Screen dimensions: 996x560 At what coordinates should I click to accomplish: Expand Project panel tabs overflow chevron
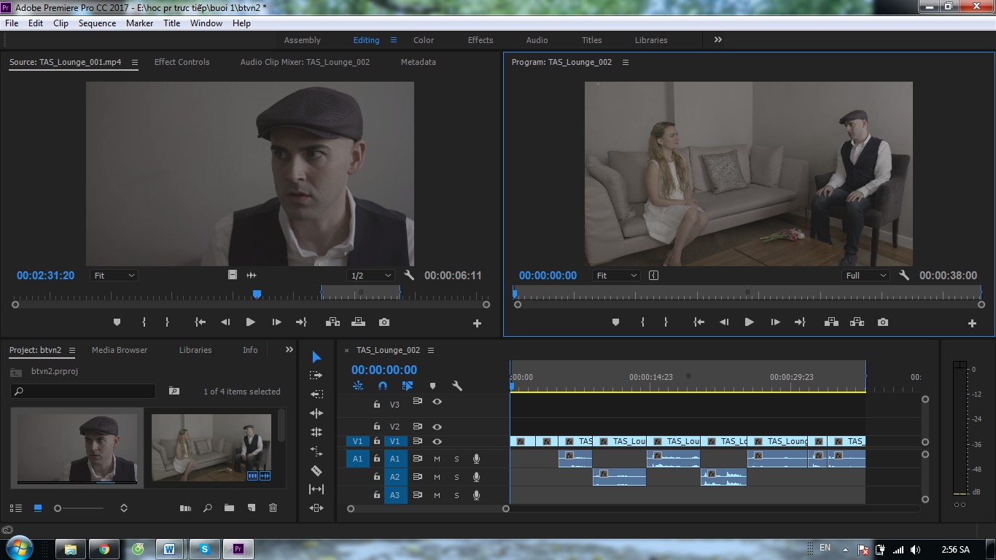point(289,350)
